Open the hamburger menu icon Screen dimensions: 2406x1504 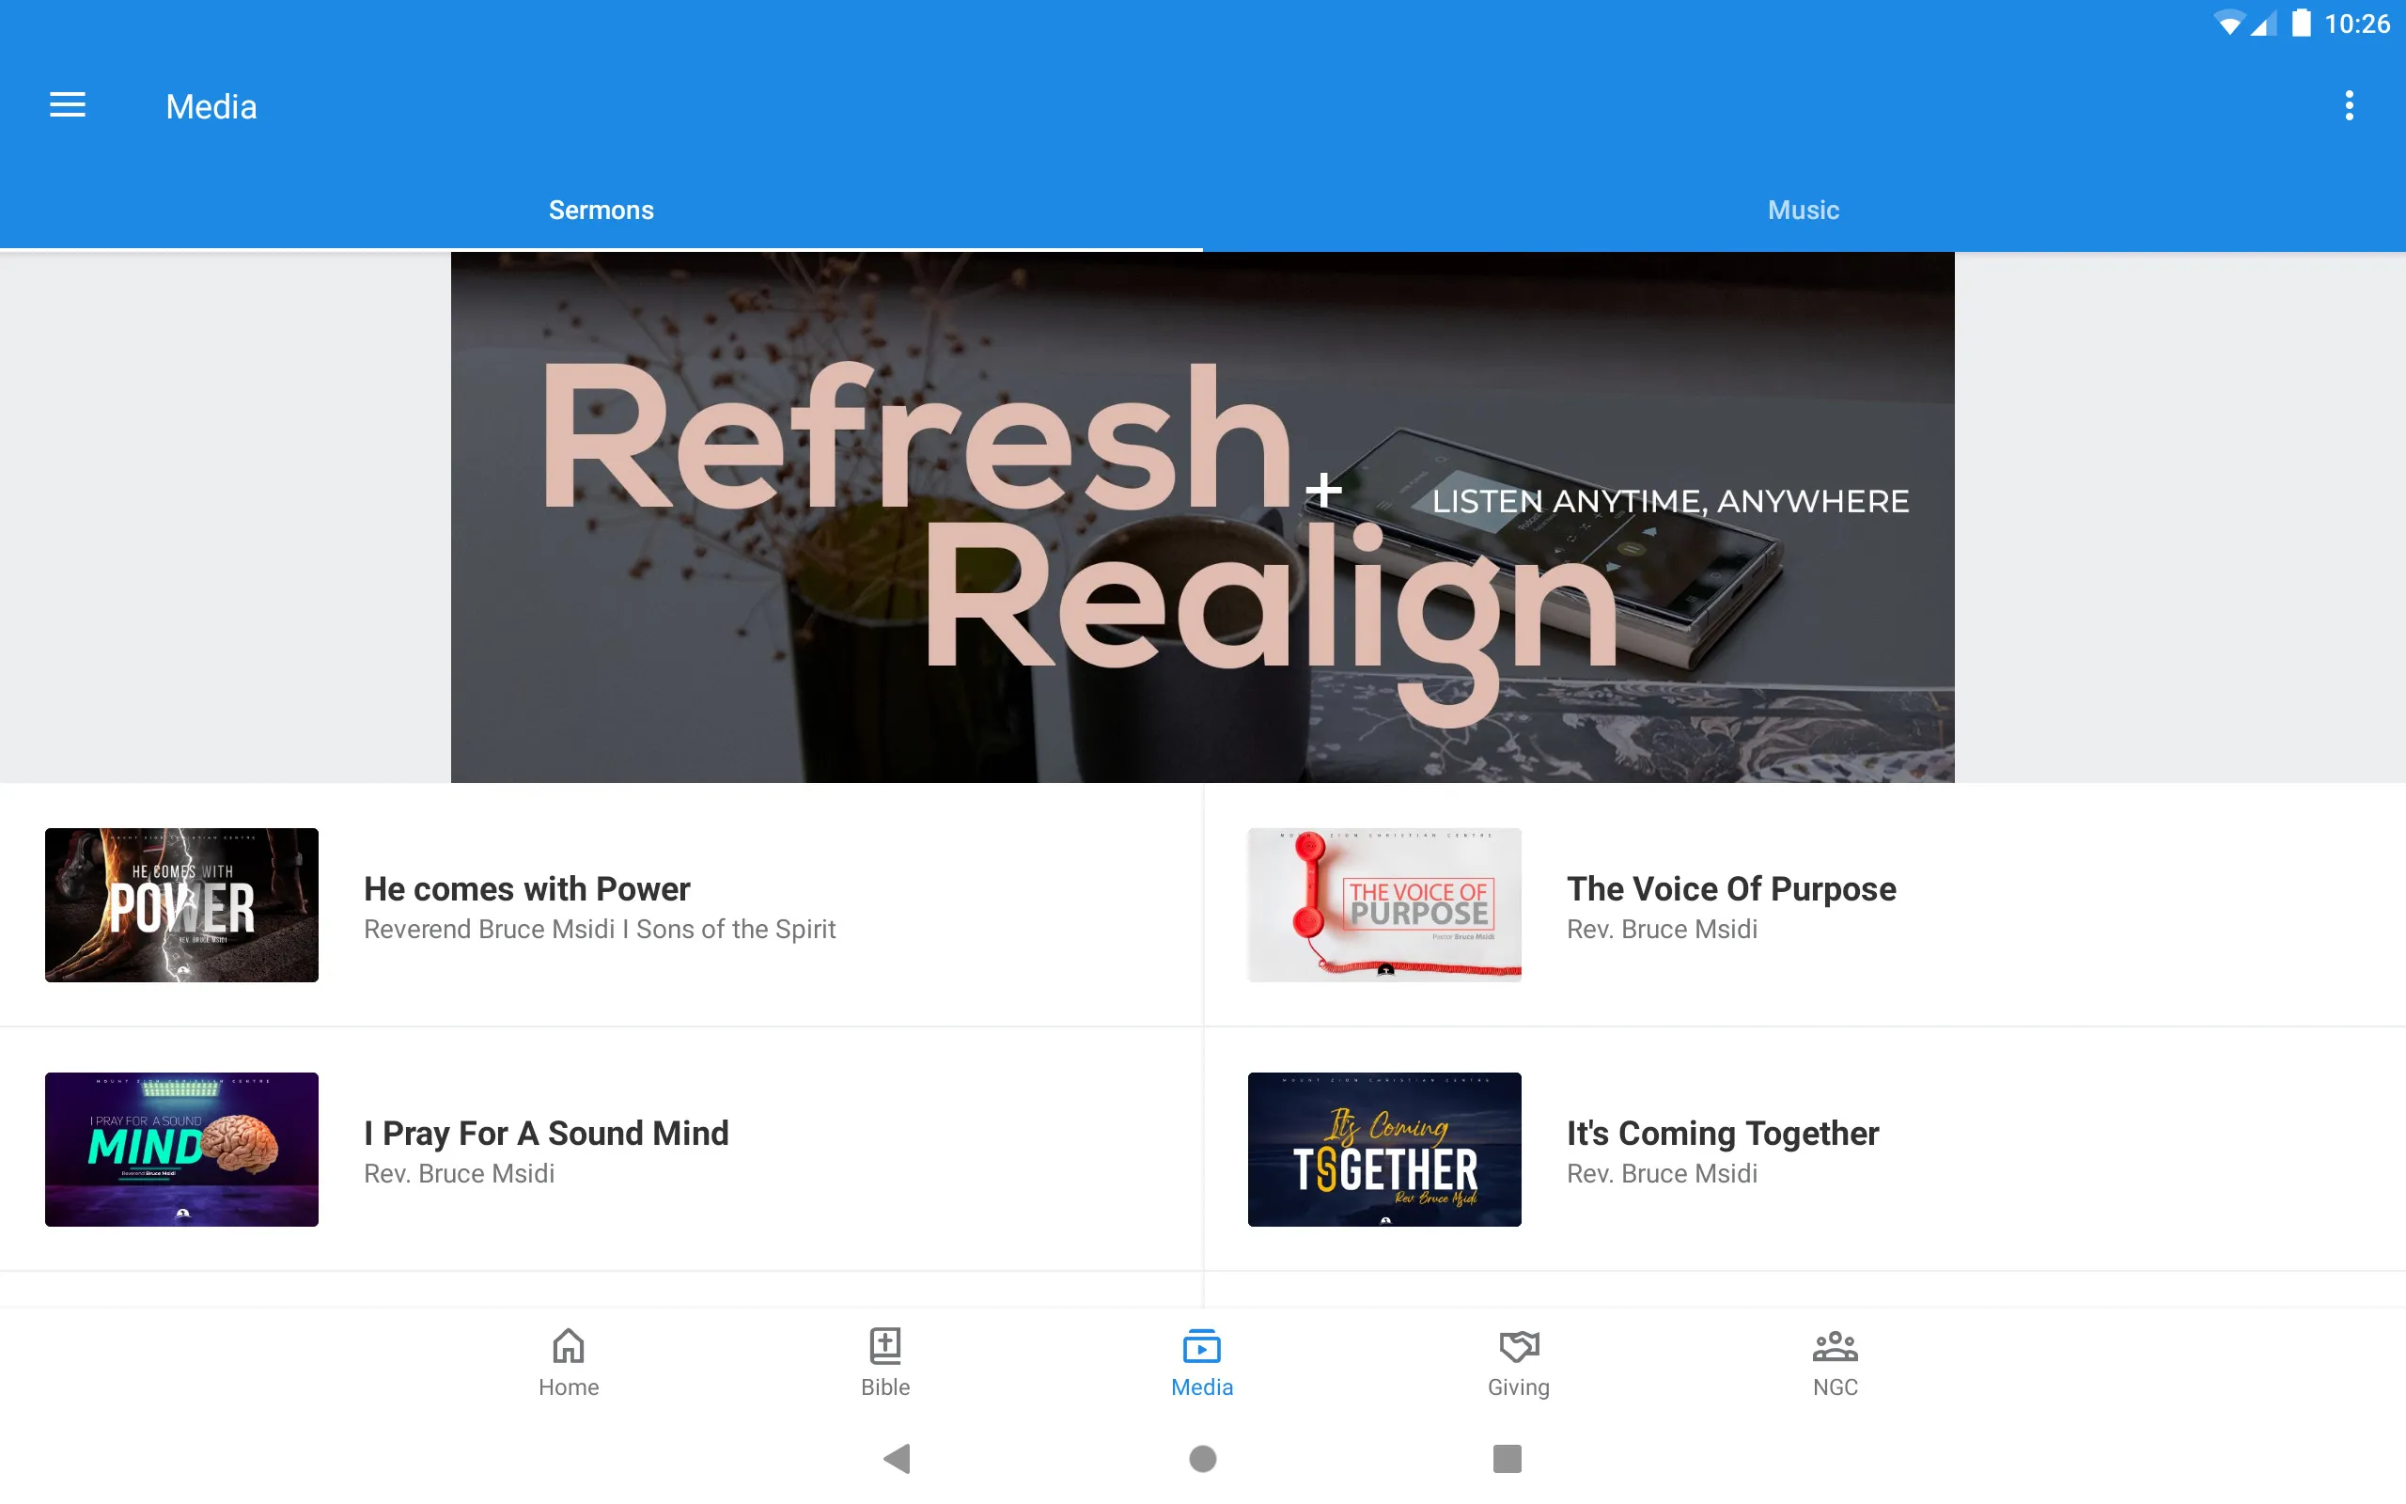coord(68,105)
